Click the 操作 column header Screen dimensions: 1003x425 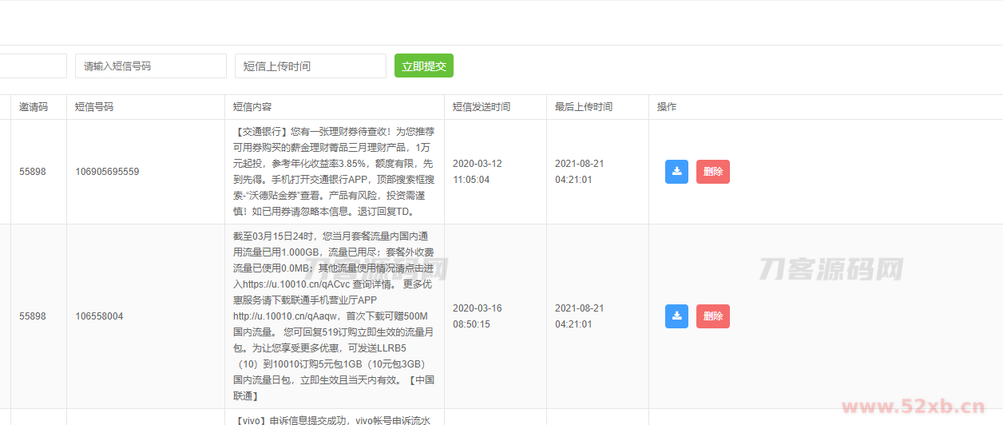(667, 107)
